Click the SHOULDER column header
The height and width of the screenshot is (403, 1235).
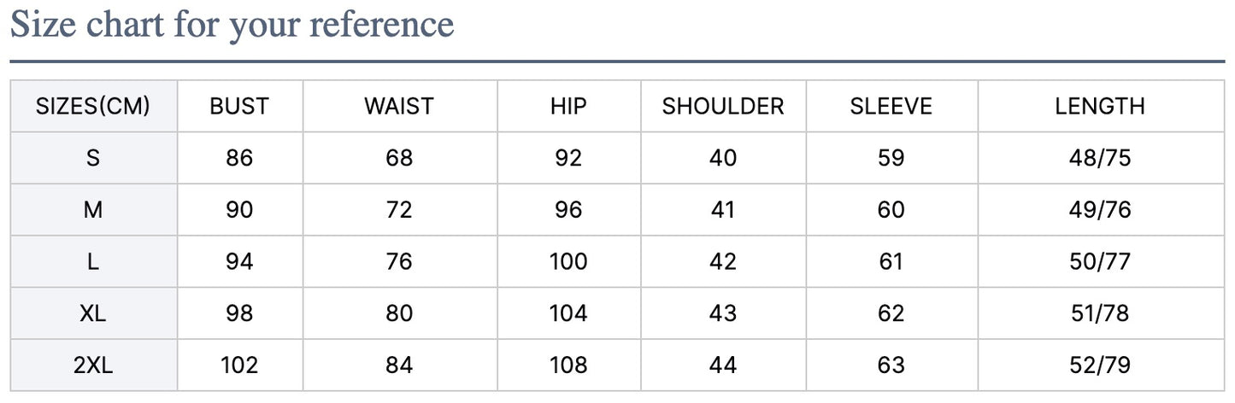pos(723,107)
